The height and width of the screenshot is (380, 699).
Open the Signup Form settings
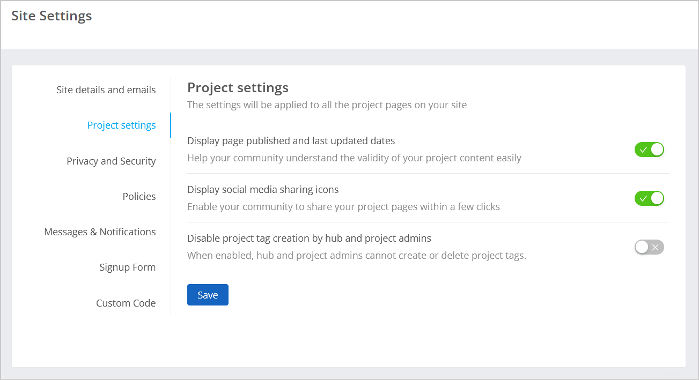[x=127, y=267]
